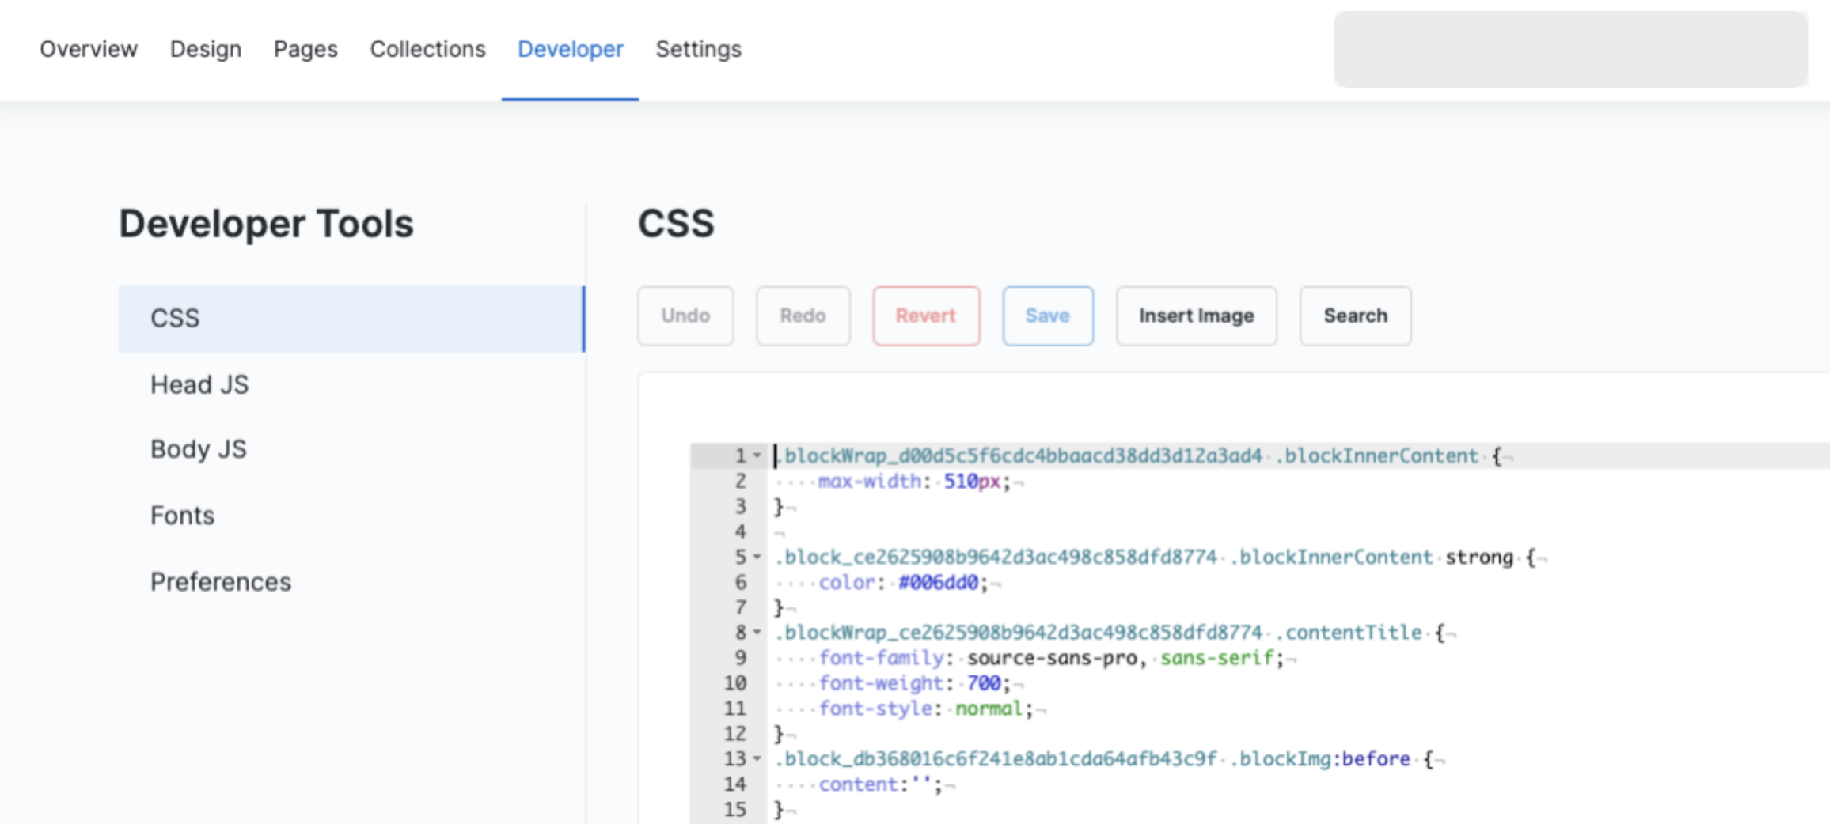The height and width of the screenshot is (824, 1833).
Task: Click the #006dd0 color value
Action: pyautogui.click(x=938, y=583)
